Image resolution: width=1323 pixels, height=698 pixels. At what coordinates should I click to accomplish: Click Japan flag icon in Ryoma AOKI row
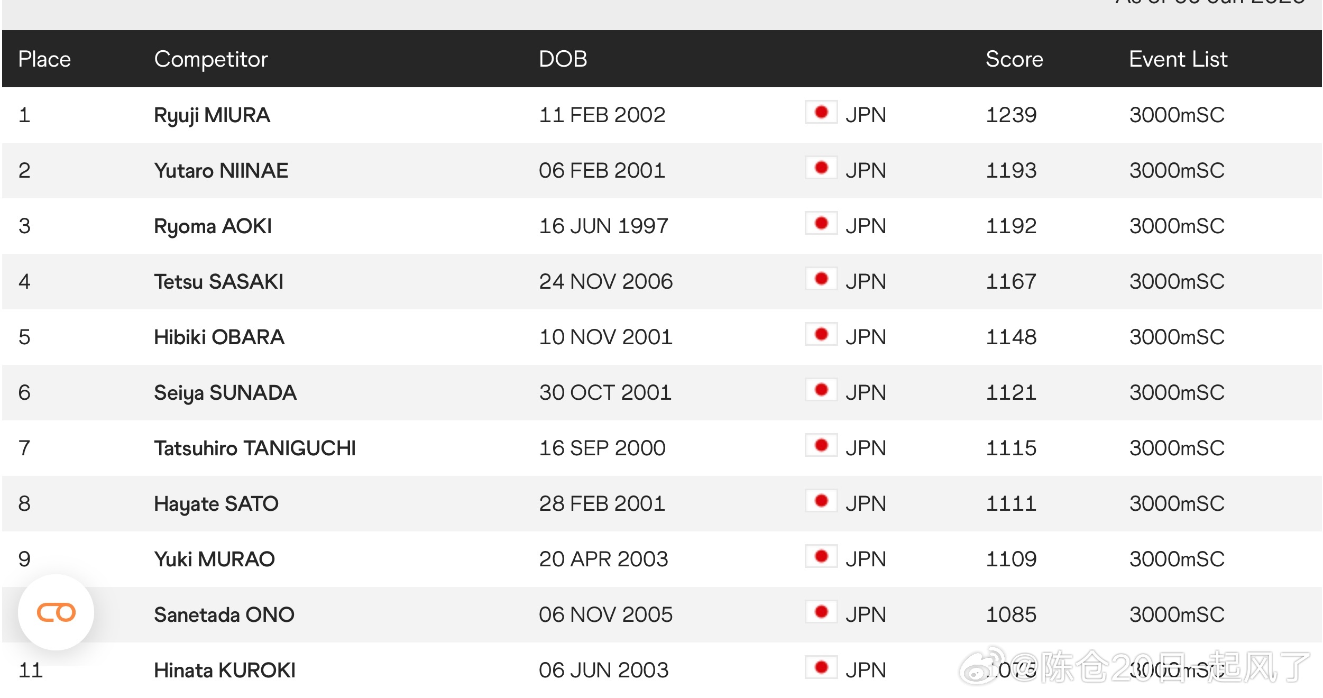click(x=821, y=223)
